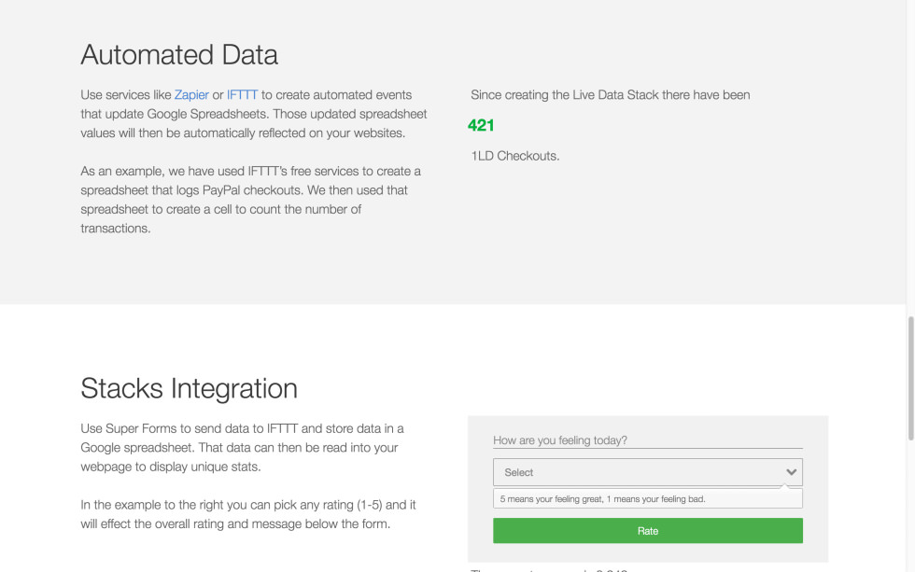Click 'Since creating the Live Data Stack' text

[x=611, y=95]
